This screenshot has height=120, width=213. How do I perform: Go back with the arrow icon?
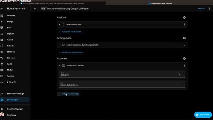(x=35, y=9)
